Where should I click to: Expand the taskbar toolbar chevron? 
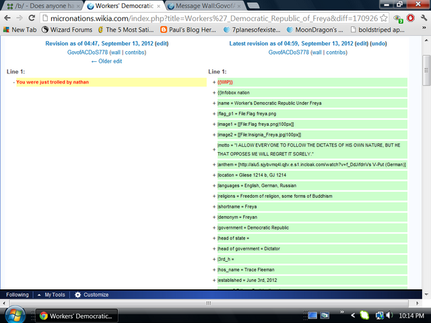[x=342, y=312]
